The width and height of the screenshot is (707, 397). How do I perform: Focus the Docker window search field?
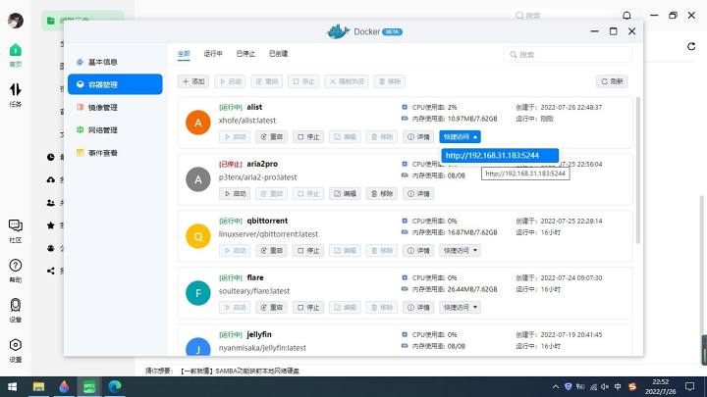pyautogui.click(x=569, y=55)
